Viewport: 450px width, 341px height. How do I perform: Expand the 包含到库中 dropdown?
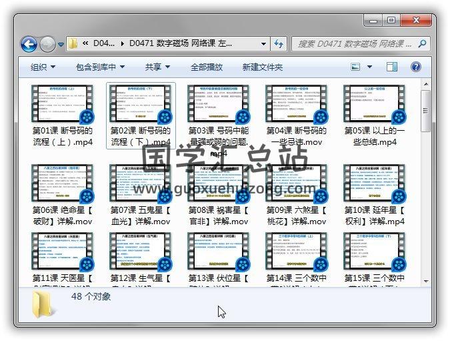click(100, 67)
